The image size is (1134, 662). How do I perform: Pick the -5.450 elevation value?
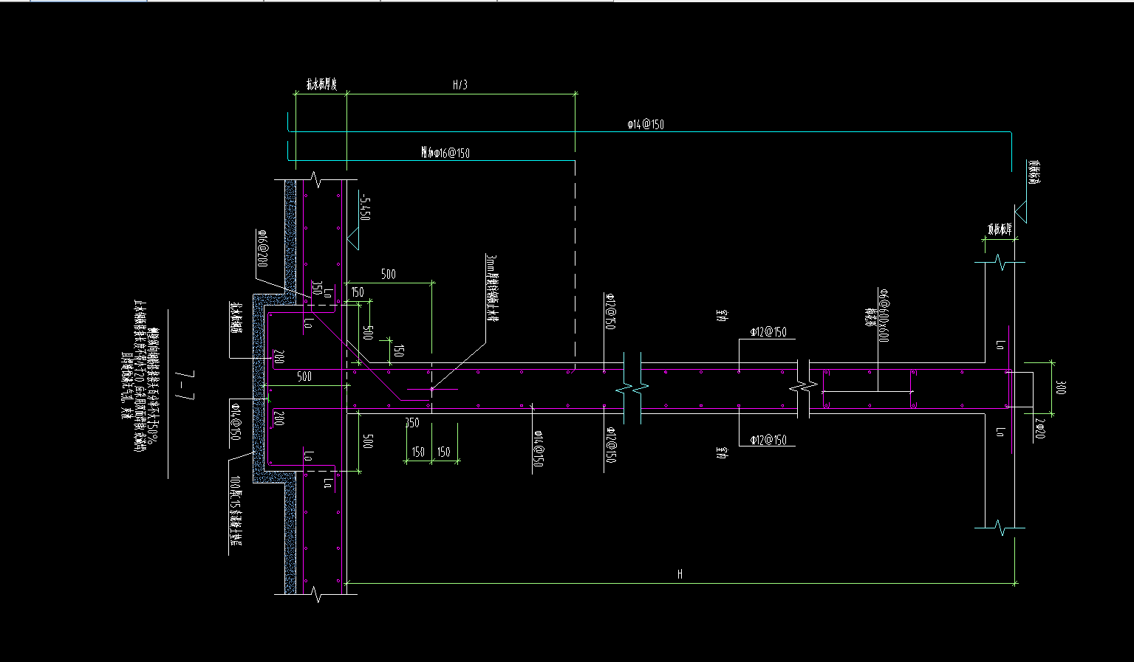tap(363, 207)
